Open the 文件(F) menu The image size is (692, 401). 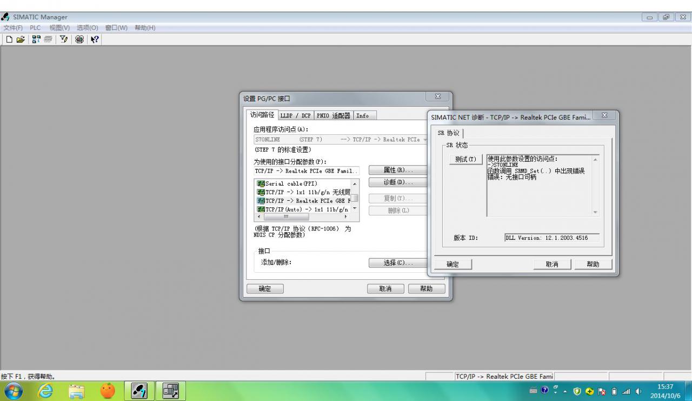(x=12, y=28)
